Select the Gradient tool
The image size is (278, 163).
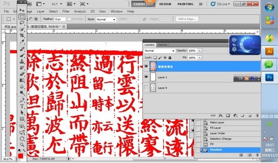22,80
